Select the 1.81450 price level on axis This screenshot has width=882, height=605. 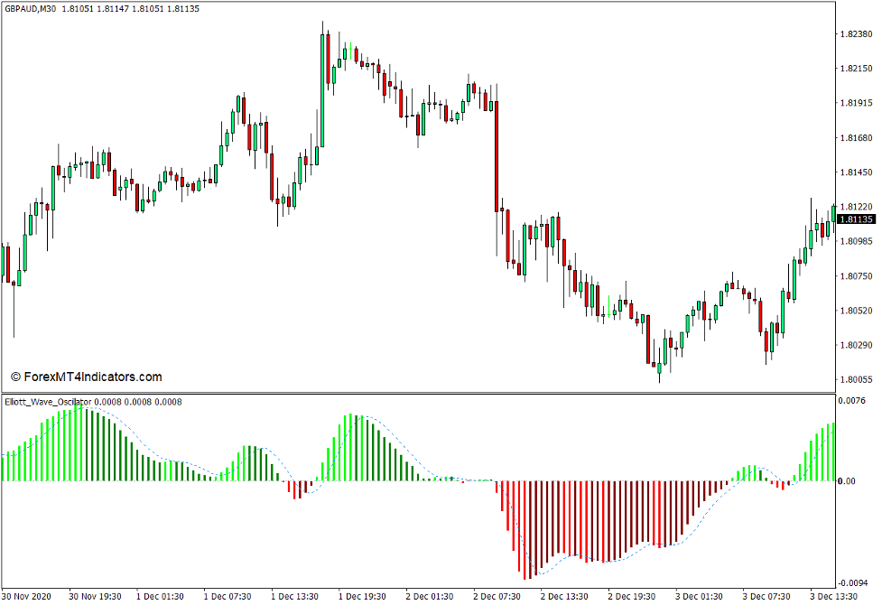pyautogui.click(x=856, y=172)
